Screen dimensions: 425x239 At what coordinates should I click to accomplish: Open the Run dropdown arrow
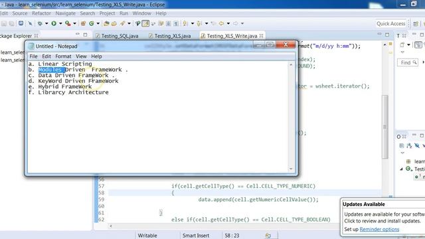coord(60,24)
